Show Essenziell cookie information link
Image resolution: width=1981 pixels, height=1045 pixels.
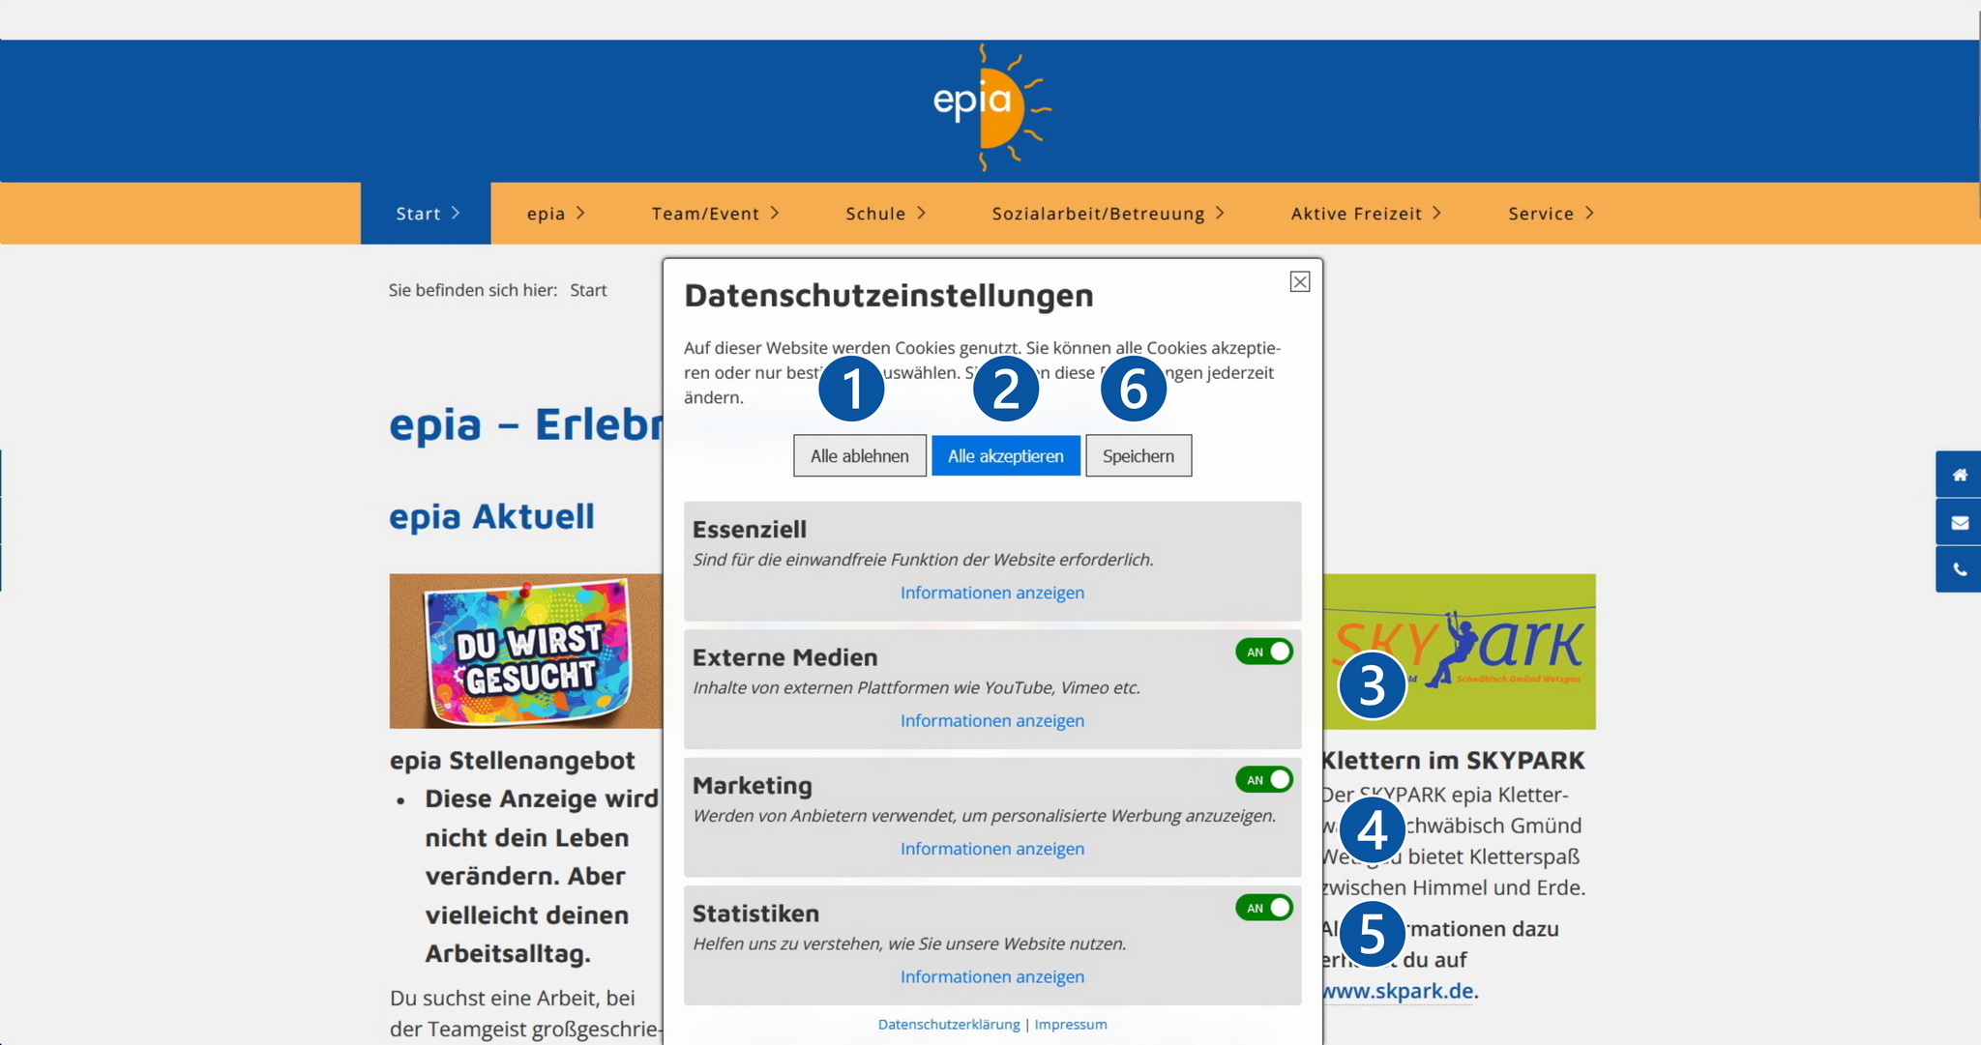tap(991, 593)
